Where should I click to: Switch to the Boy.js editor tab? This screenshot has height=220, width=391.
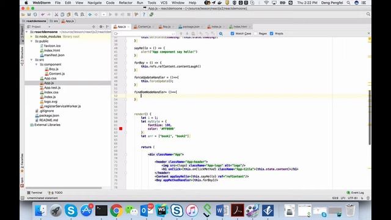(x=166, y=27)
